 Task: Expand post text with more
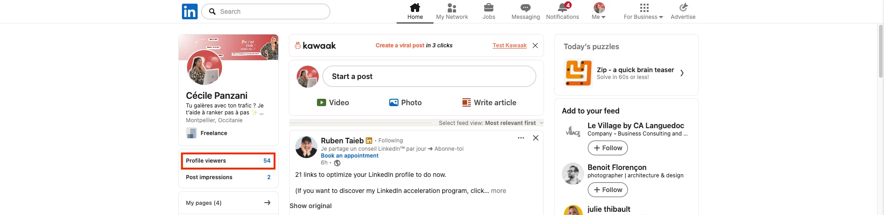coord(498,191)
